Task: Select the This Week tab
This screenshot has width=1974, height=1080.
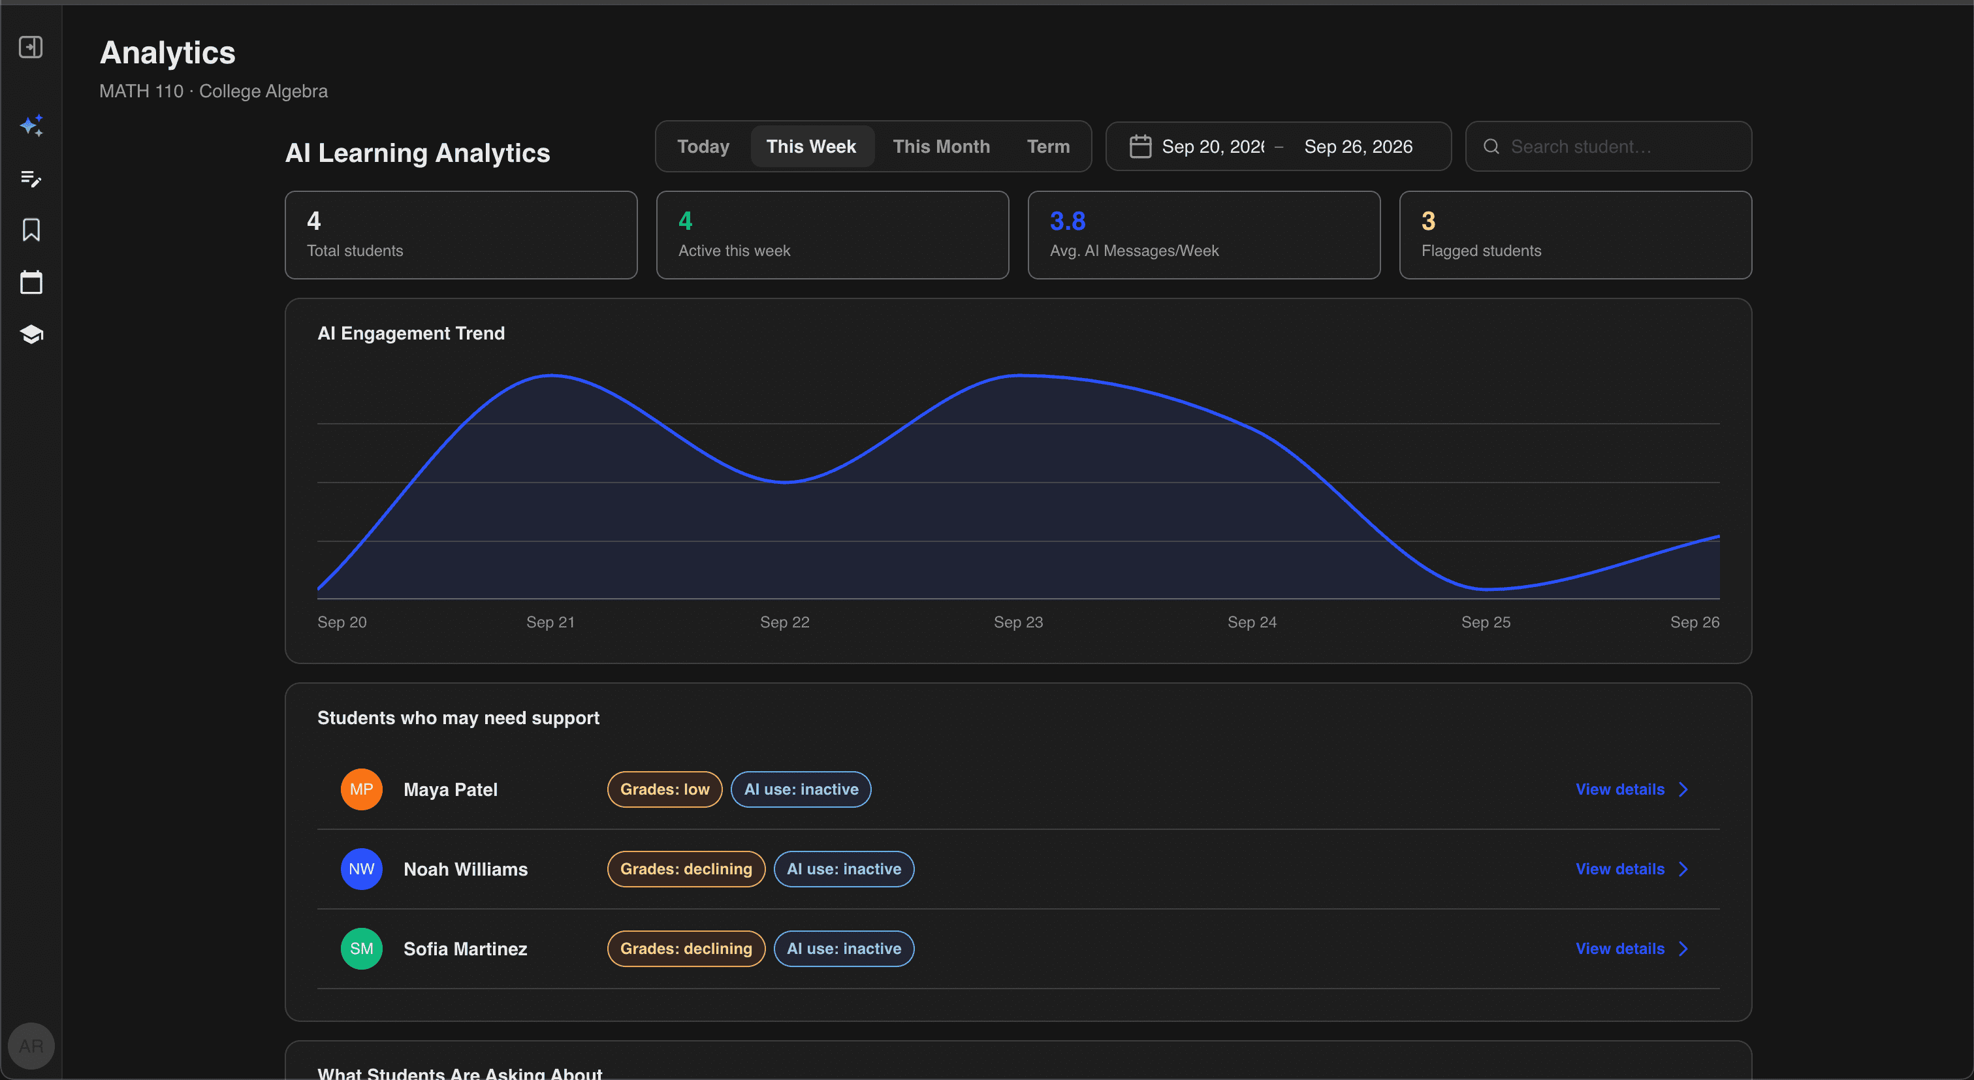Action: 812,146
